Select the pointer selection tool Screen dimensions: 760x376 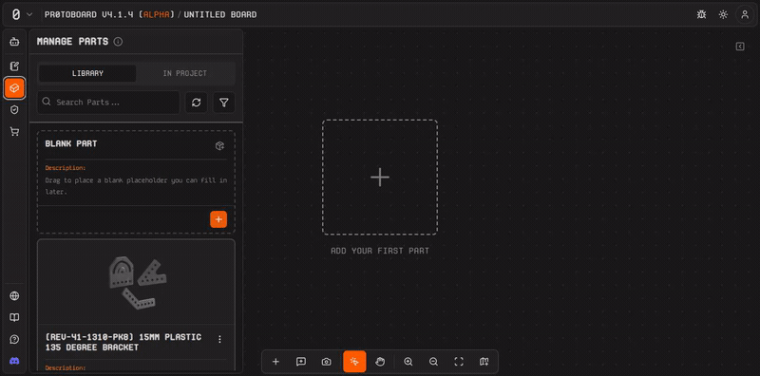[x=354, y=362]
